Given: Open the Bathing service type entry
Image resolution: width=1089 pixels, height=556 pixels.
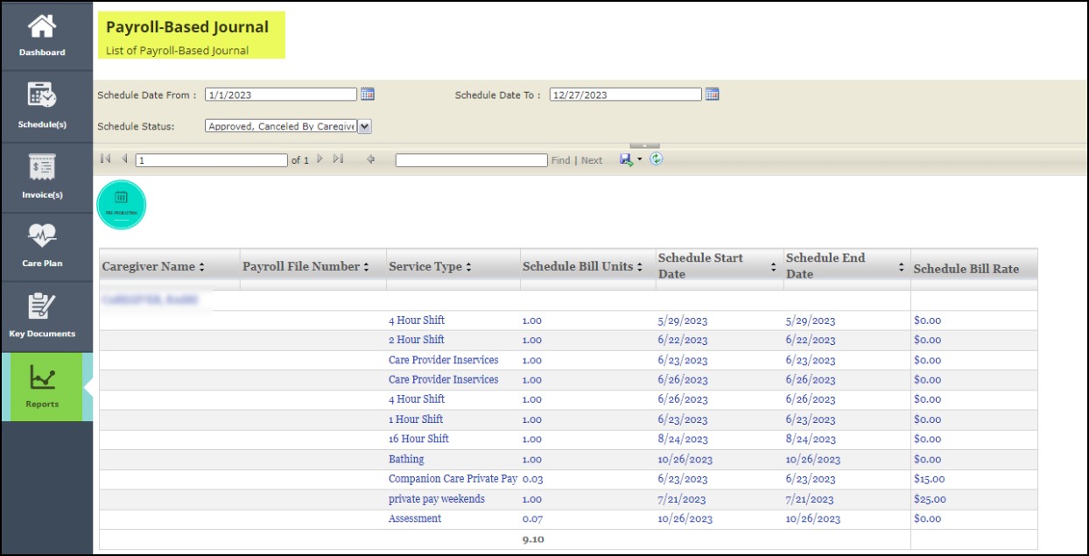Looking at the screenshot, I should 405,459.
